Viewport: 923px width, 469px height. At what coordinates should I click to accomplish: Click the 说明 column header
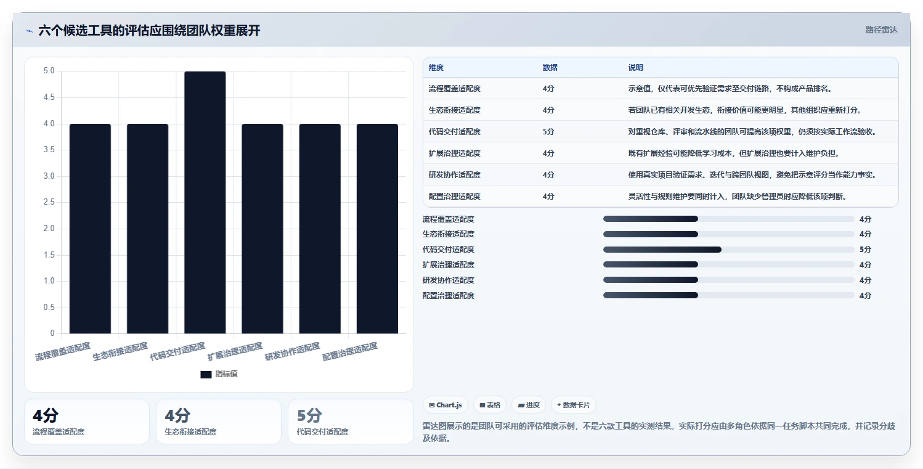[636, 68]
